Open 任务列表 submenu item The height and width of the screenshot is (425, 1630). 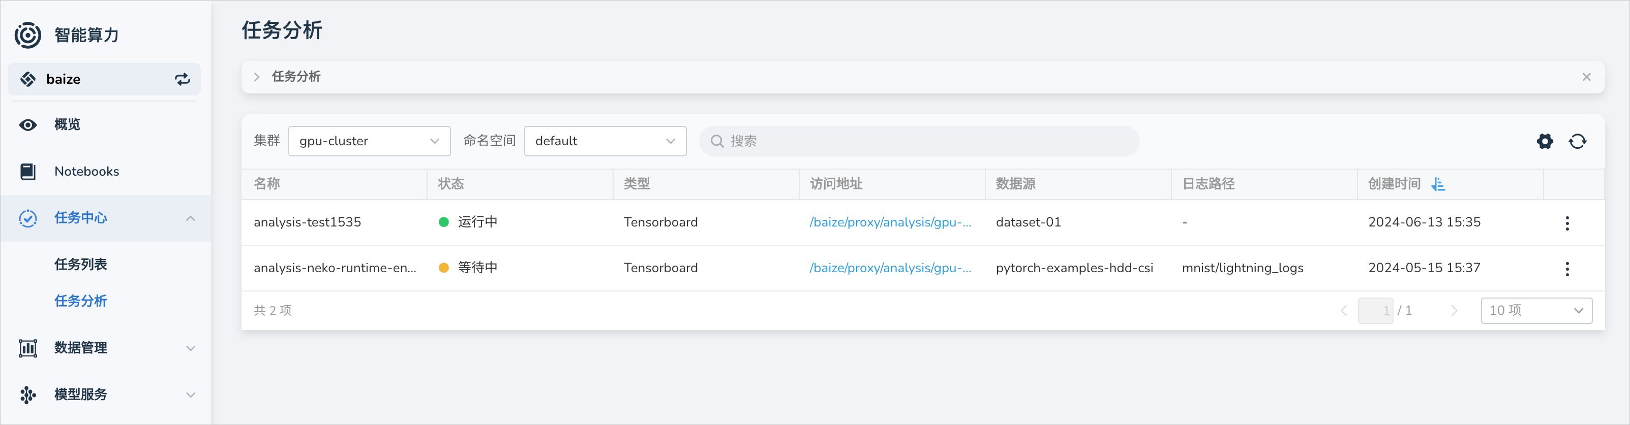[x=80, y=264]
